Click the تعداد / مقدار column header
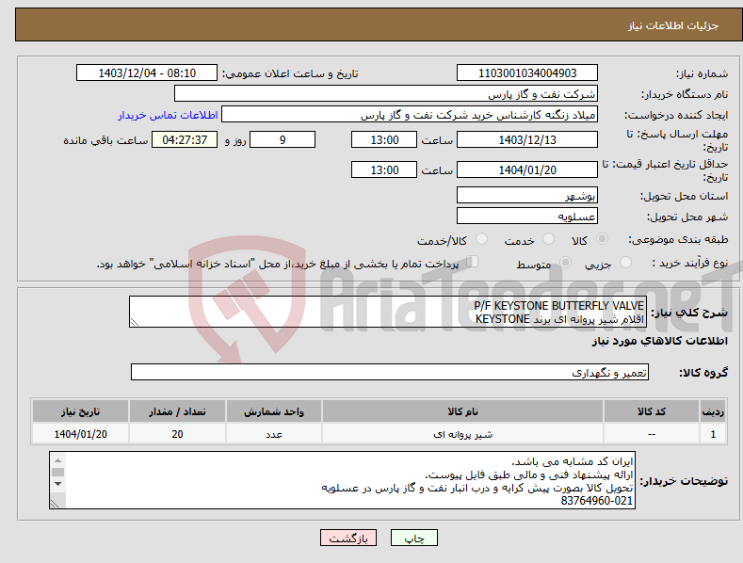The image size is (743, 563). (x=177, y=411)
